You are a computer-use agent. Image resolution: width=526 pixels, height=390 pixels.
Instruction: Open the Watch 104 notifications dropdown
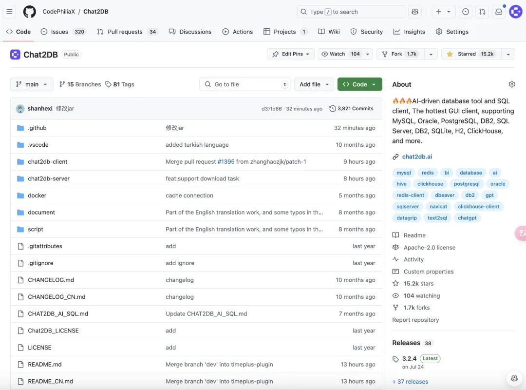click(x=345, y=54)
